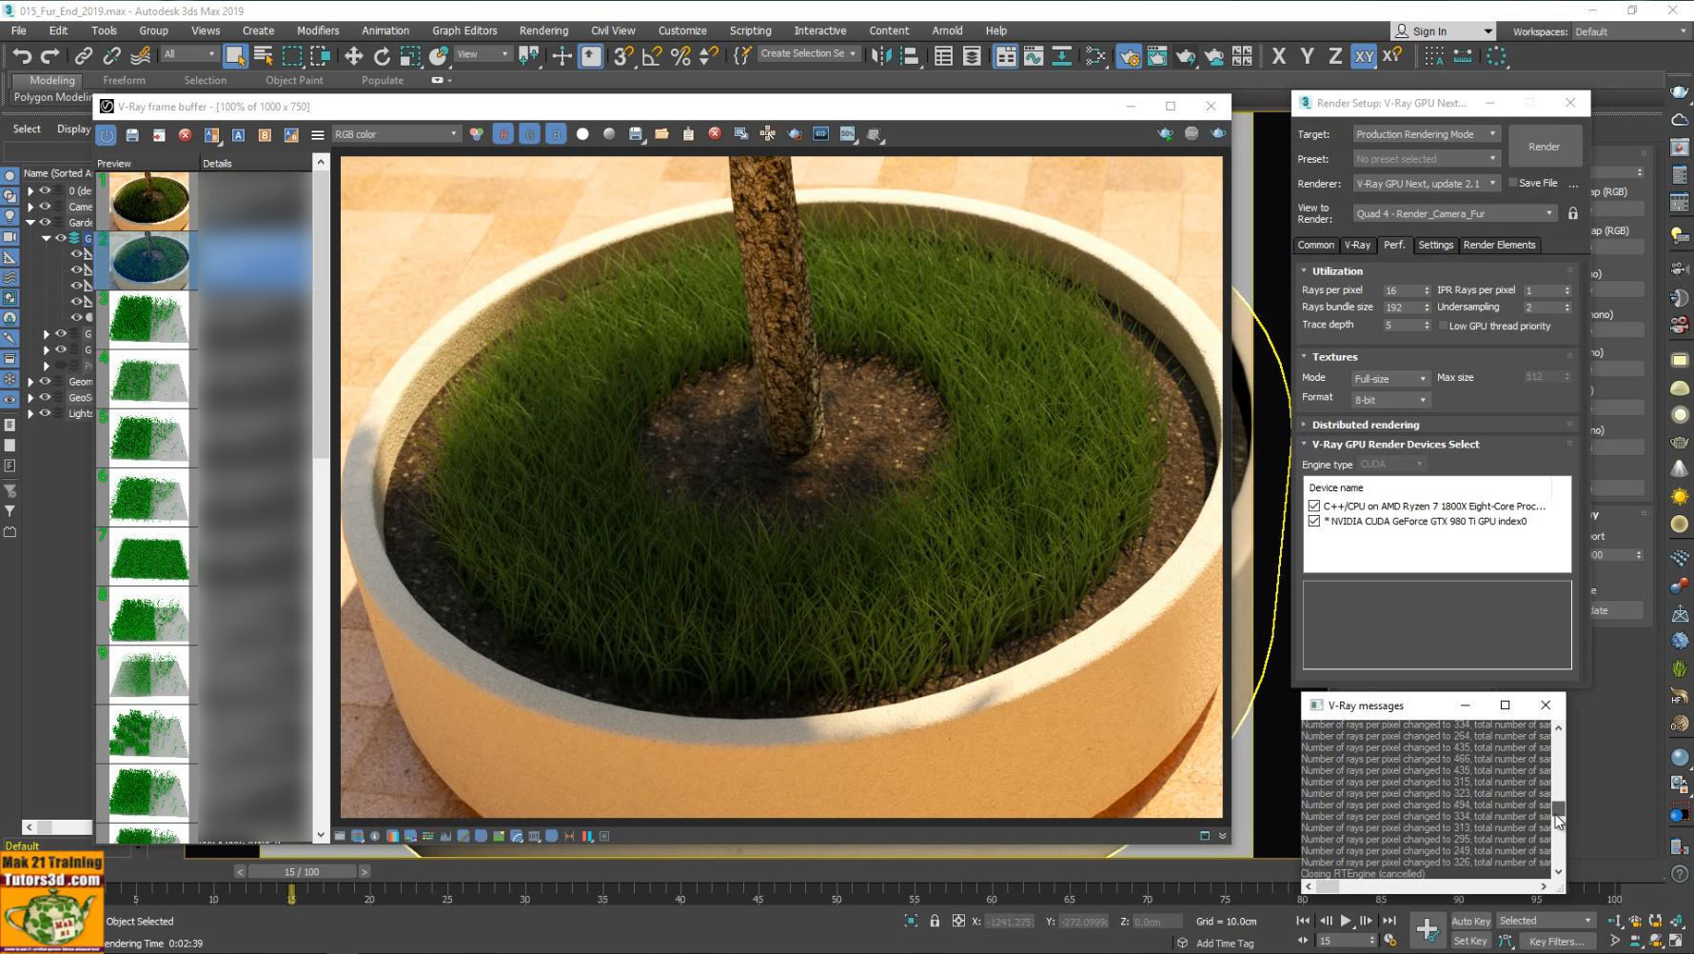Open the Curve Editor icon

click(1034, 56)
